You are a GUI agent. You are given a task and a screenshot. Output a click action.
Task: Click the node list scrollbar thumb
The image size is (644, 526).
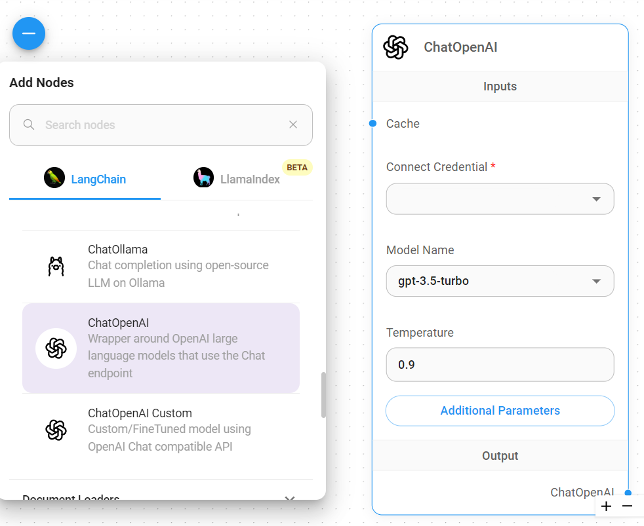323,395
